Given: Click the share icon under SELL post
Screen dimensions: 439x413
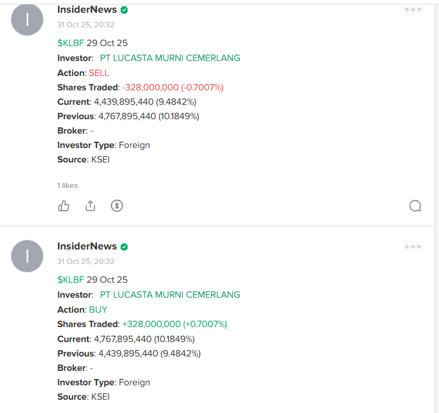Looking at the screenshot, I should pyautogui.click(x=90, y=206).
